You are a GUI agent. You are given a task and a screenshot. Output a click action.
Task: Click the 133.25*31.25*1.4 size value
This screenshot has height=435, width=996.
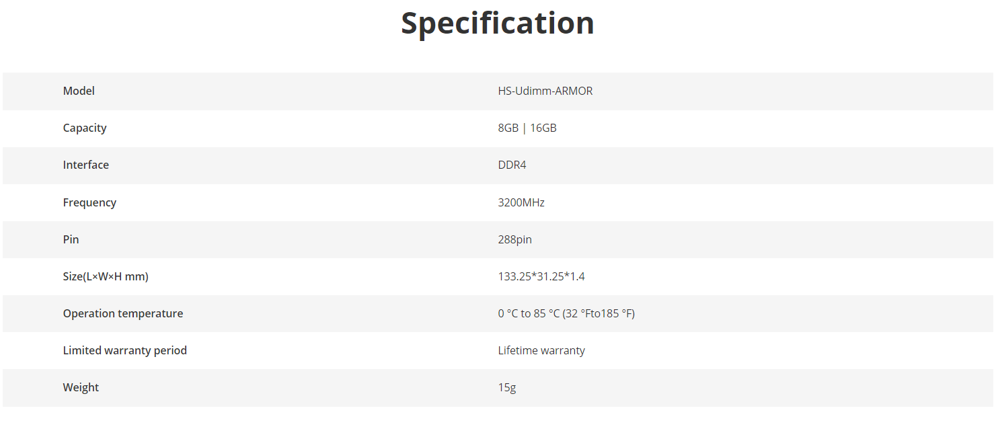541,276
